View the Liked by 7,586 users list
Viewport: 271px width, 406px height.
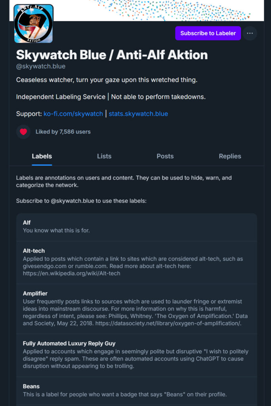coord(63,132)
